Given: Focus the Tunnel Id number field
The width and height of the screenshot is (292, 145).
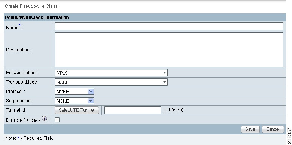Looking at the screenshot, I should tap(133, 110).
